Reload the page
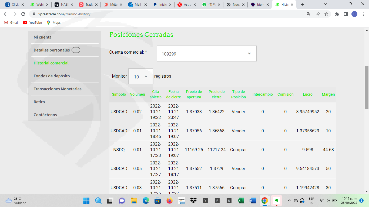 pos(23,14)
